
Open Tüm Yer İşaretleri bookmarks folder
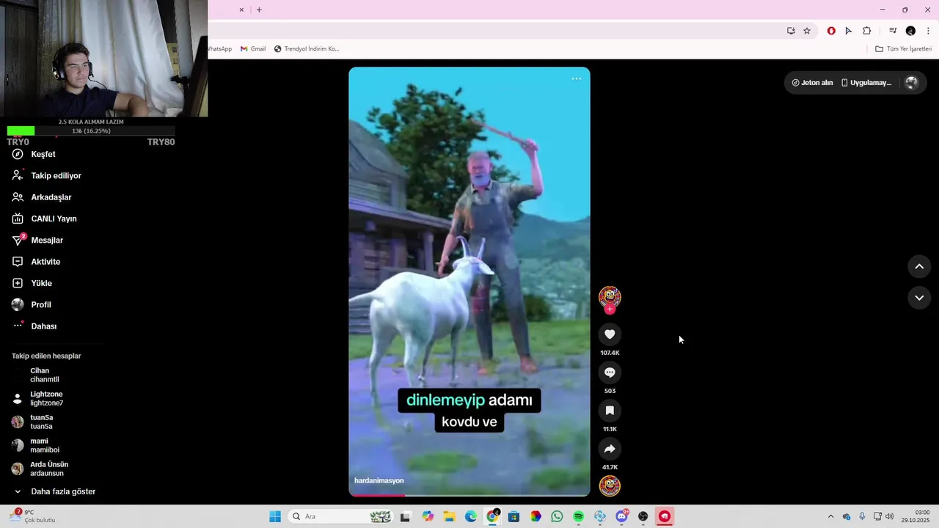pos(903,49)
